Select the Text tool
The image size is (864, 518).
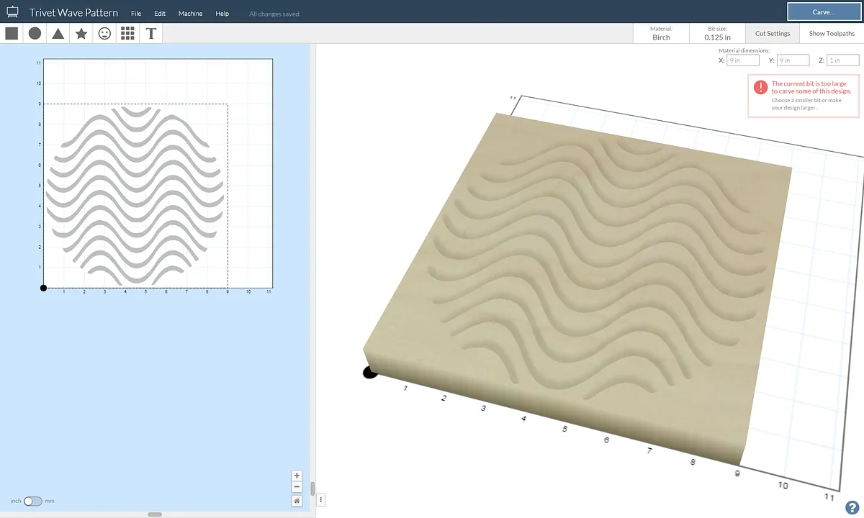tap(151, 33)
